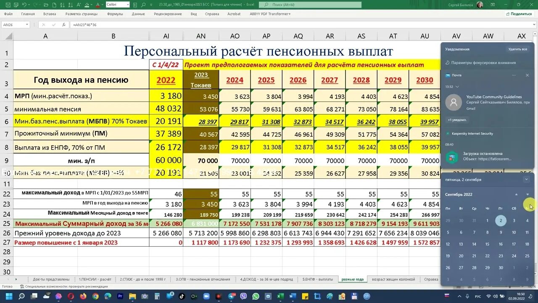Collapse the 13:32 mail notification chevron
Screen dimensions: 538x303
coord(457,87)
